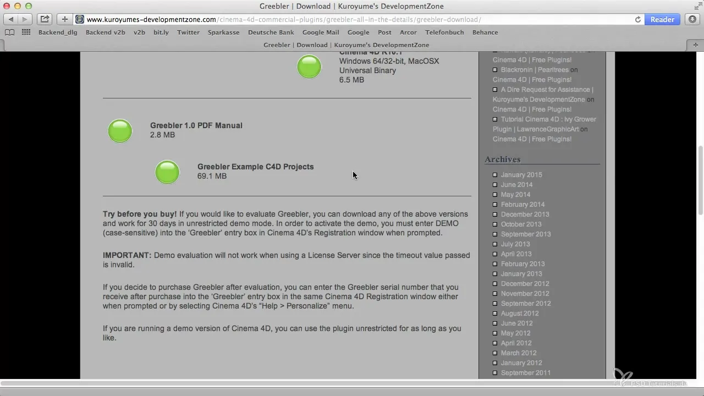Viewport: 704px width, 396px height.
Task: Open the March 2012 archive
Action: tap(519, 353)
